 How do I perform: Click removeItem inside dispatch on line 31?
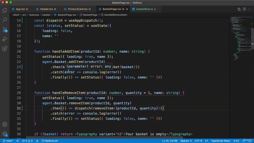coord(103,108)
